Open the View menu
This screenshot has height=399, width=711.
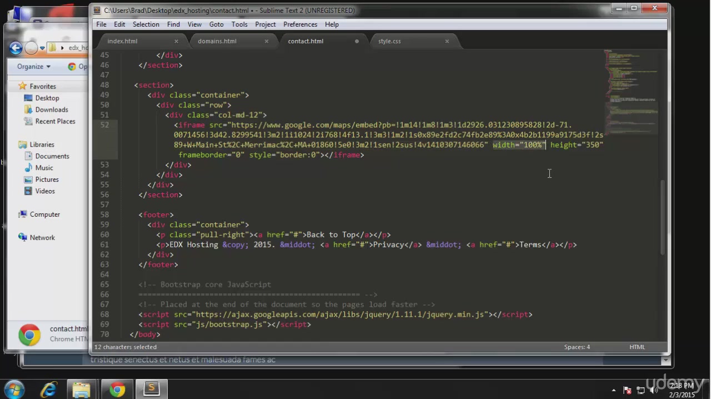tap(194, 24)
